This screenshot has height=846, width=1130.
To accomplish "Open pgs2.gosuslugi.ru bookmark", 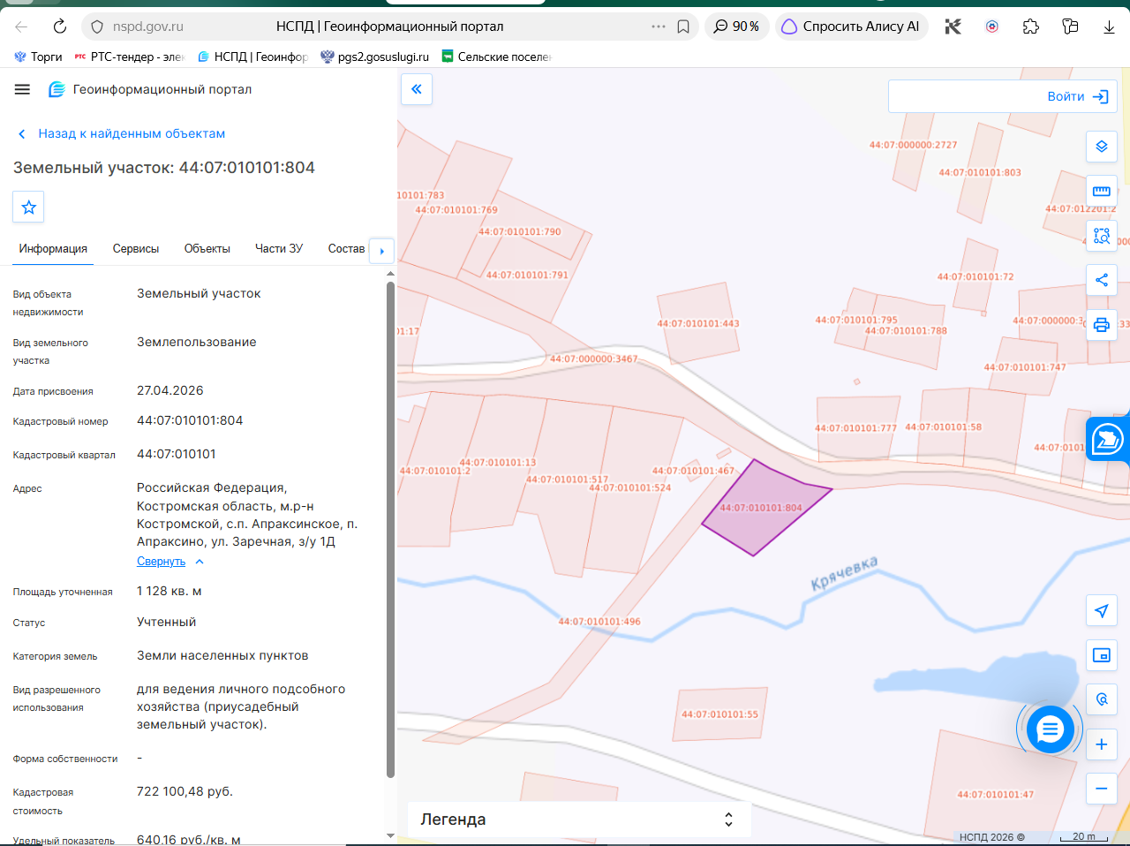I will coord(374,57).
